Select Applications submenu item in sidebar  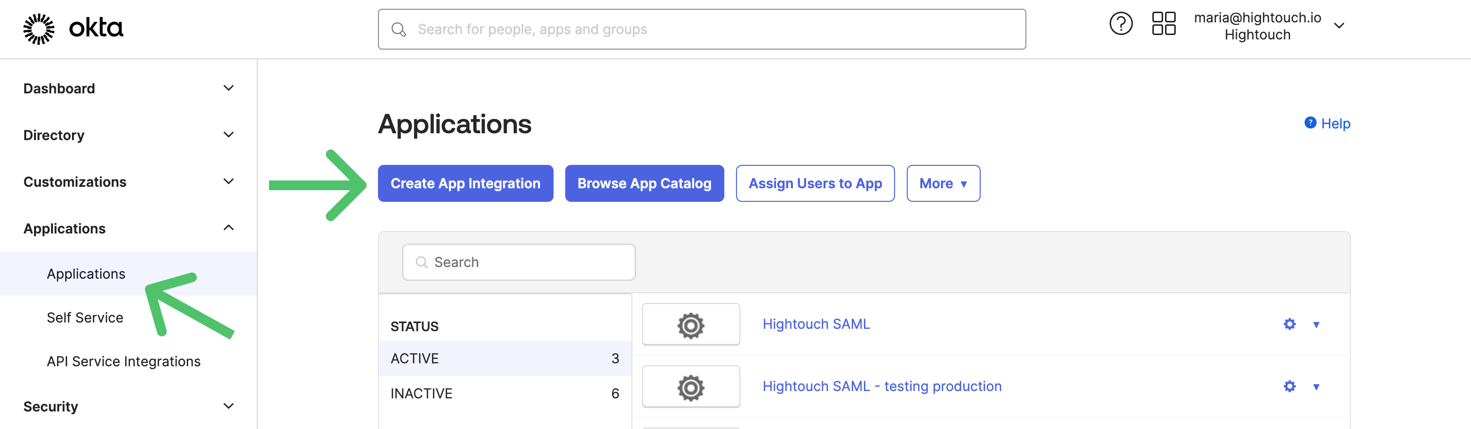point(128,274)
